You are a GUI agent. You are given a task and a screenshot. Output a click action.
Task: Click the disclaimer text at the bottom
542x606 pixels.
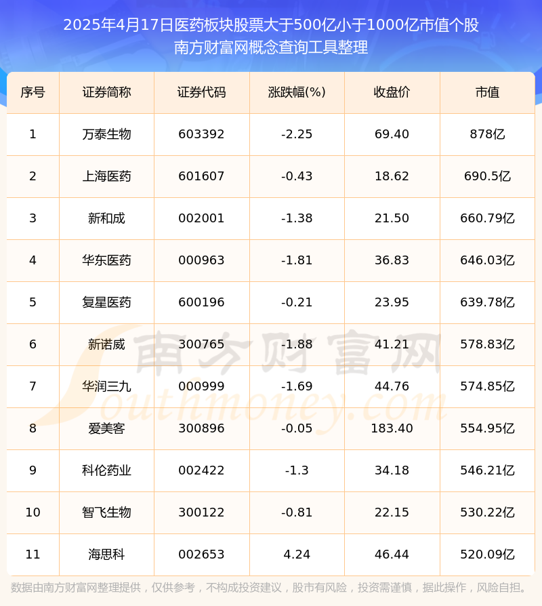click(x=268, y=588)
